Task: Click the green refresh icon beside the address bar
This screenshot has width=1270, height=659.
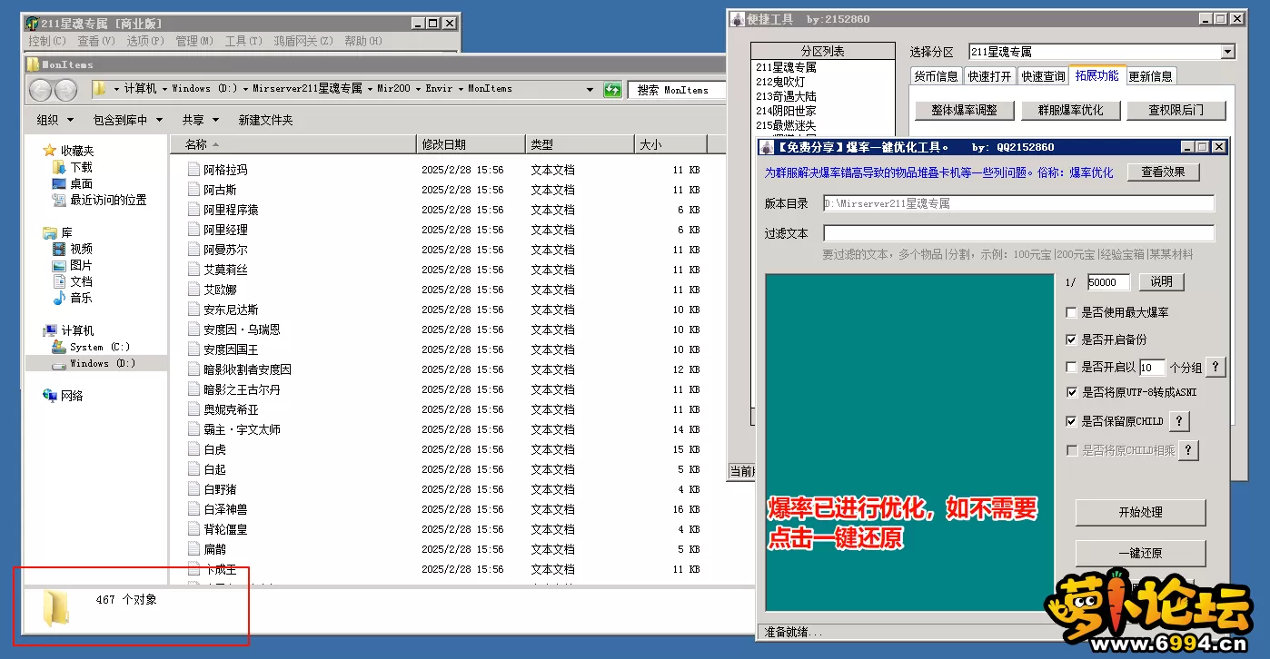Action: [x=613, y=89]
